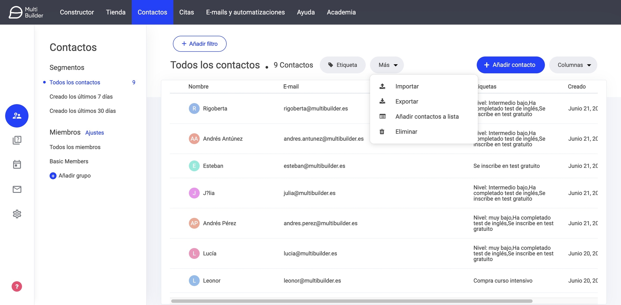The image size is (621, 305).
Task: Choose Exportar in the Más menu
Action: coord(406,101)
